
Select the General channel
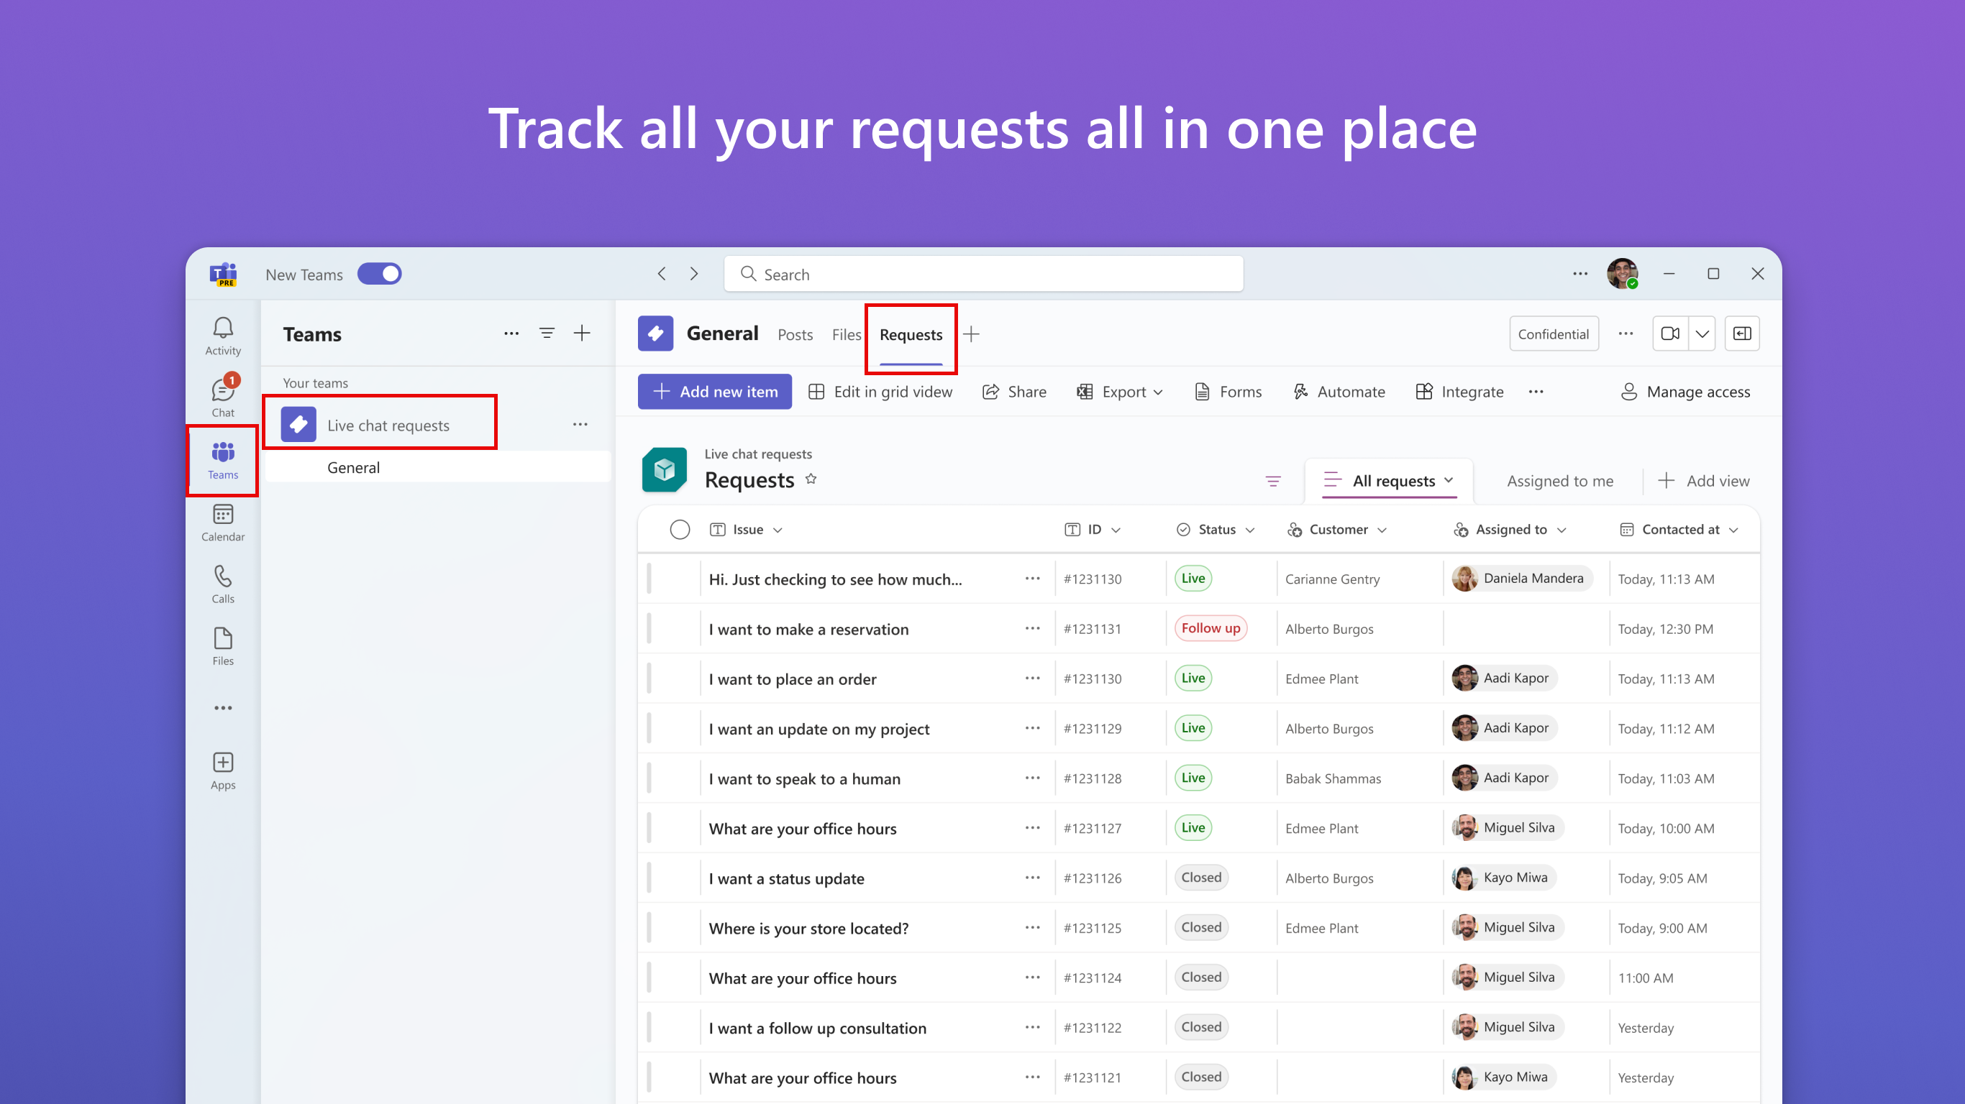[x=438, y=467]
